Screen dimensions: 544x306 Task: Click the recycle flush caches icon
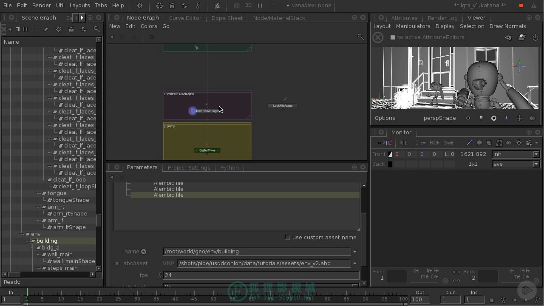click(159, 6)
